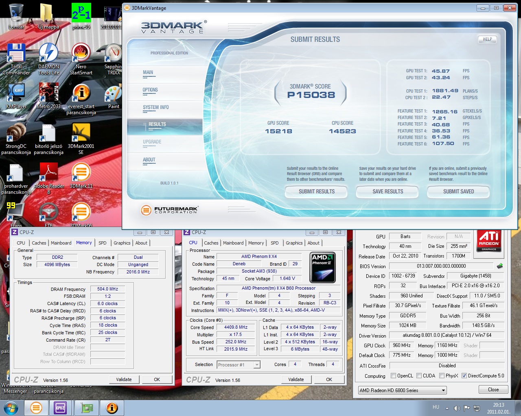Click the HU language indicator in tray

pos(436,407)
